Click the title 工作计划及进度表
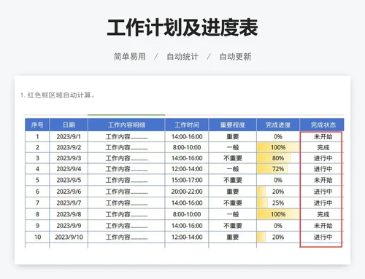Viewport: 365px width, 279px height. (x=182, y=28)
